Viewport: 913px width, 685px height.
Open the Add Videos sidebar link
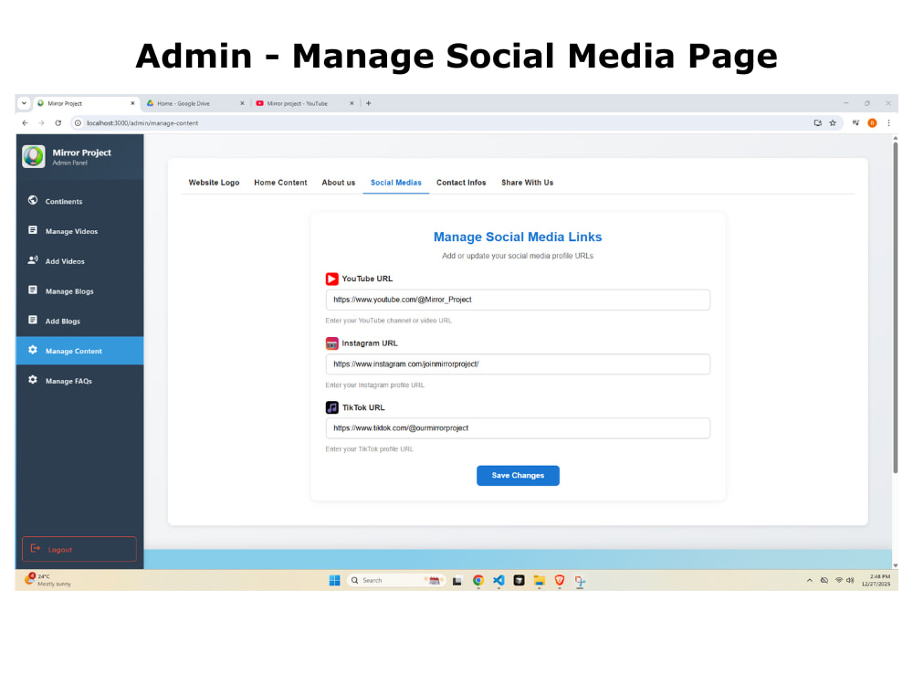[x=79, y=261]
